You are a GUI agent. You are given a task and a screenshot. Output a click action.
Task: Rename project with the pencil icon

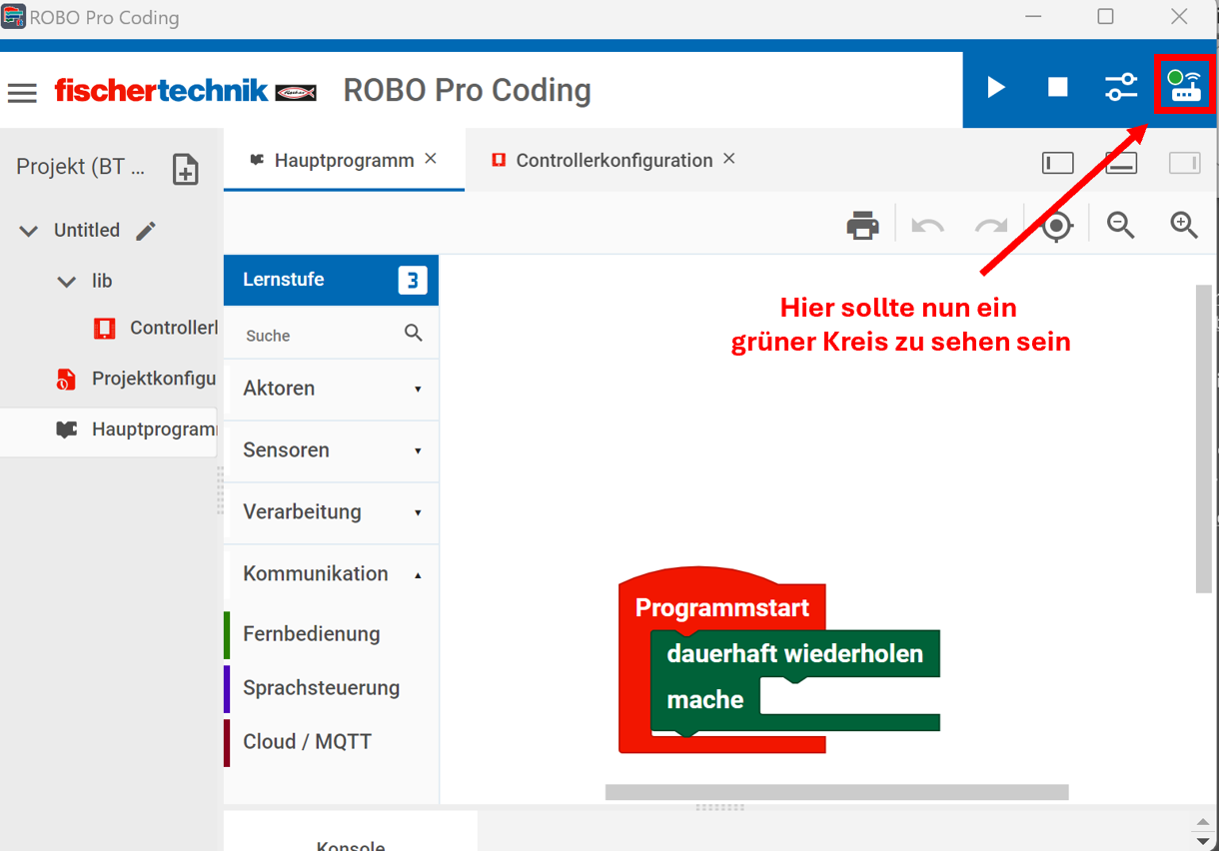point(146,231)
